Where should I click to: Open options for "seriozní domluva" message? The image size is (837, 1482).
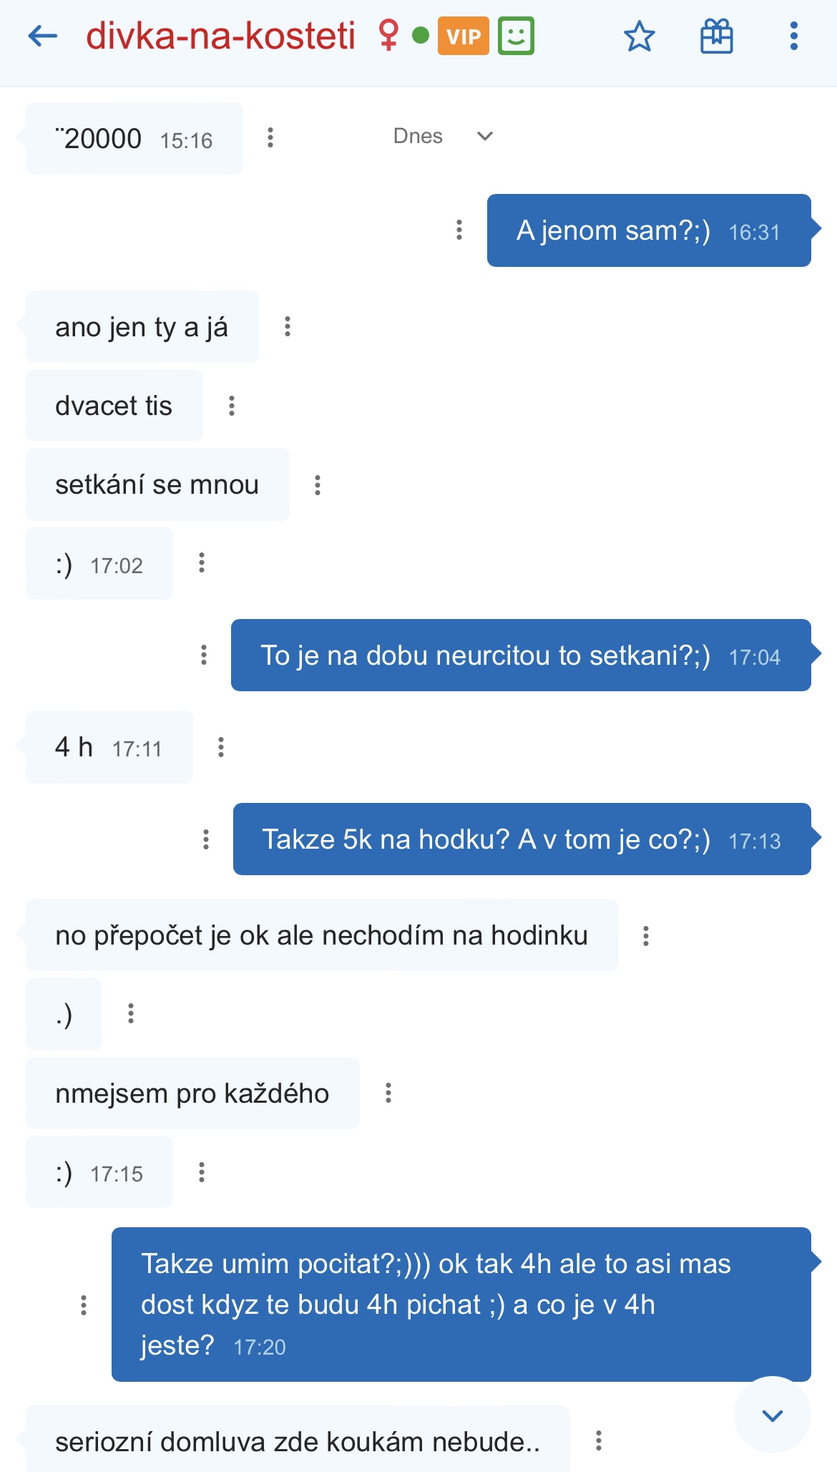point(599,1440)
